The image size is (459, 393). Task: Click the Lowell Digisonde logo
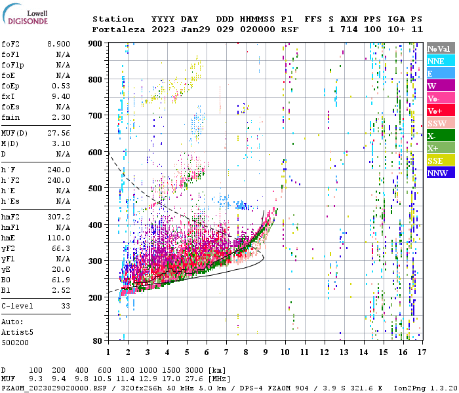point(25,14)
